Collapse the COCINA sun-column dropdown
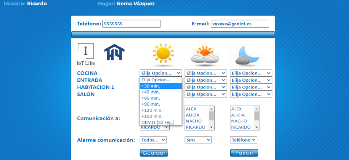The height and width of the screenshot is (160, 349). 161,73
